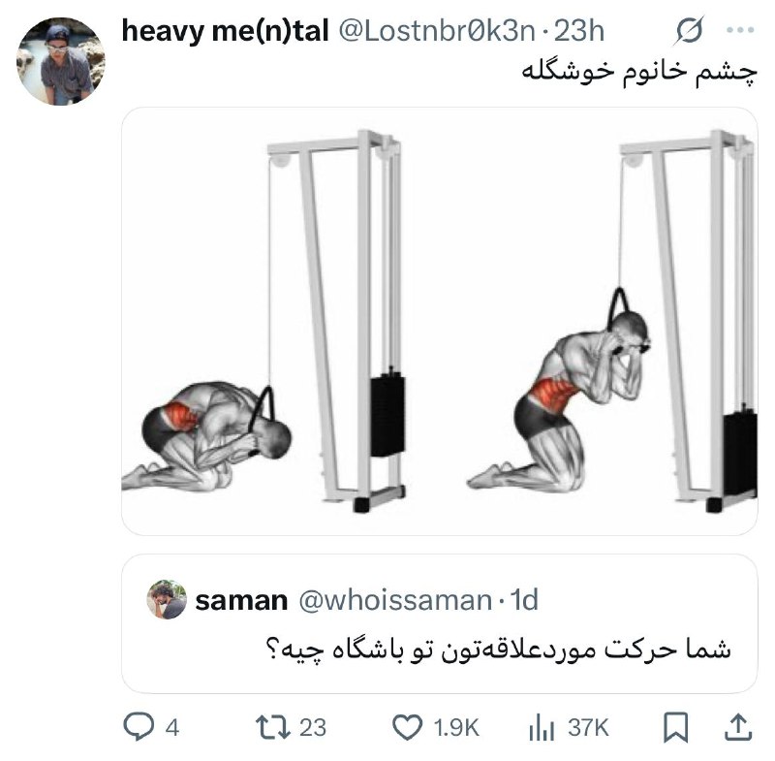Click the Persian tweet text at top

coord(639,73)
